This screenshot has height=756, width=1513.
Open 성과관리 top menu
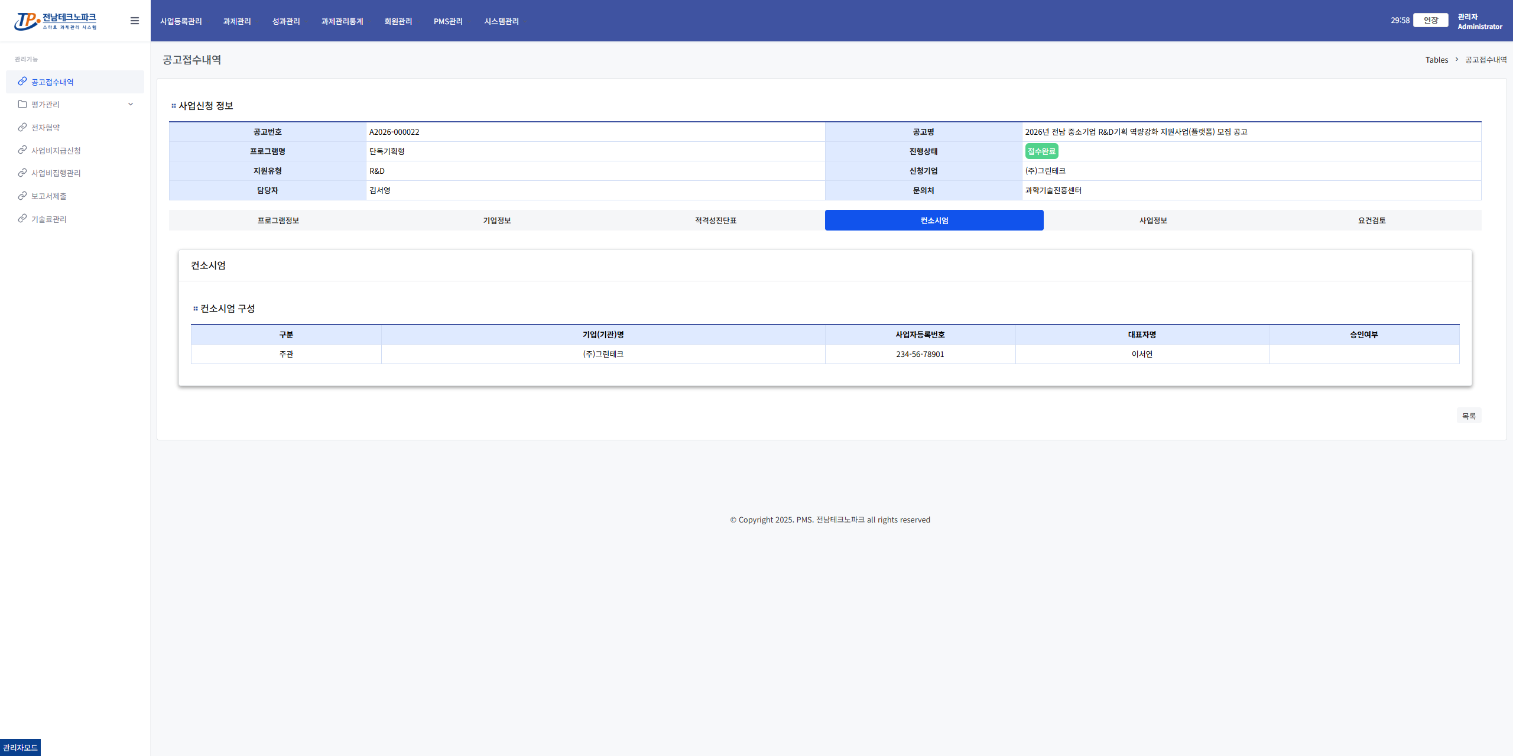click(x=286, y=21)
